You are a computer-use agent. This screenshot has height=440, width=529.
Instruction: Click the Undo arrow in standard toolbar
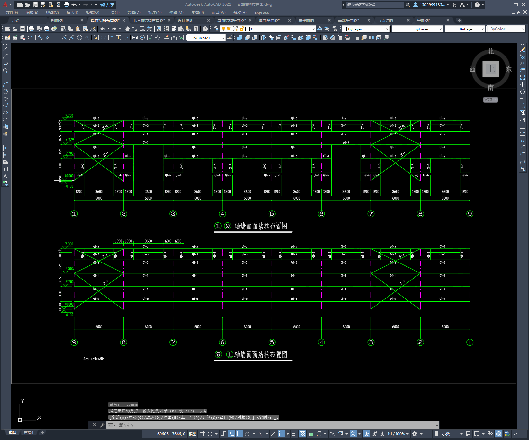[103, 29]
